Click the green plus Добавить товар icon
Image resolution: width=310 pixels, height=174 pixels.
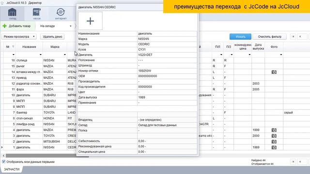tap(4, 26)
